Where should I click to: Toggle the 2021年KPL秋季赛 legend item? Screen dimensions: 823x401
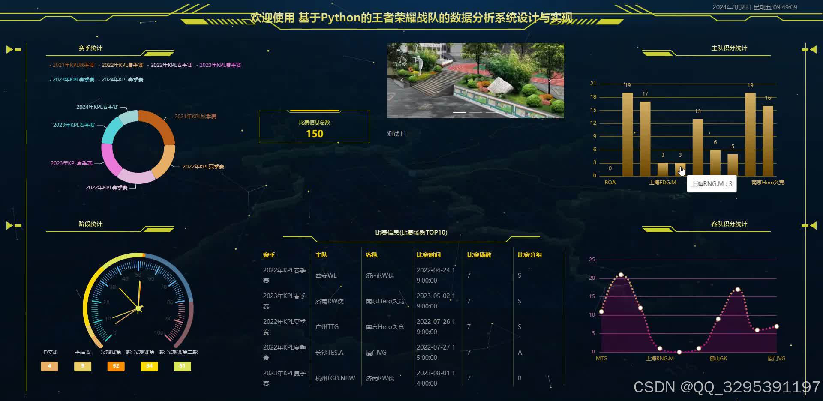coord(72,65)
